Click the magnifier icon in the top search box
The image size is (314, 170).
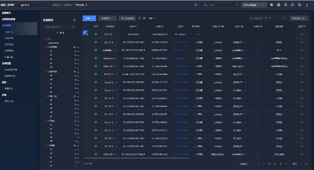pos(237,5)
